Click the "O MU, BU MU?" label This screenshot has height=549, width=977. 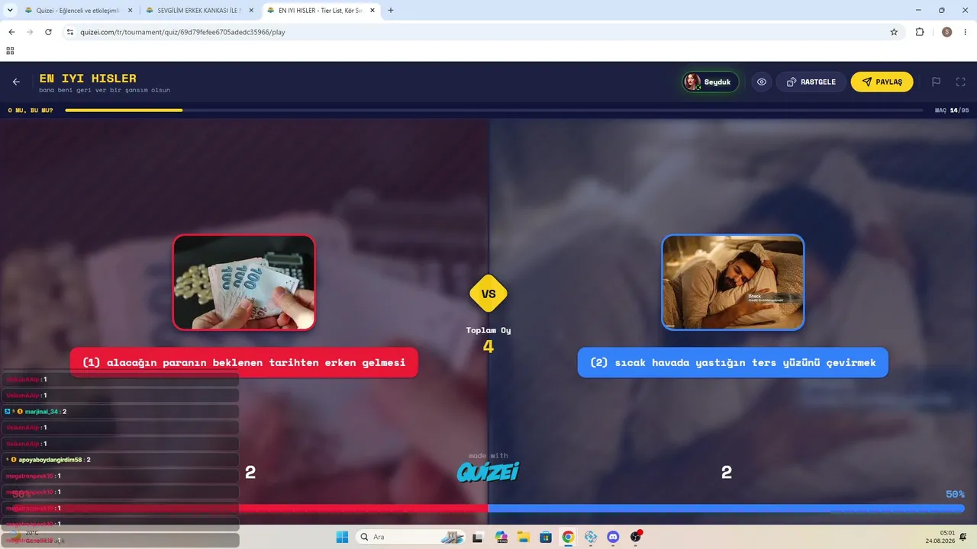31,111
